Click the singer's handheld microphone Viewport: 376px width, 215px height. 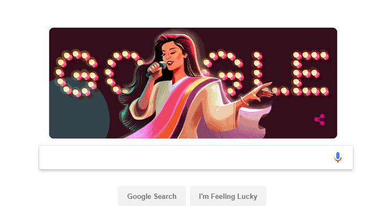[x=156, y=69]
